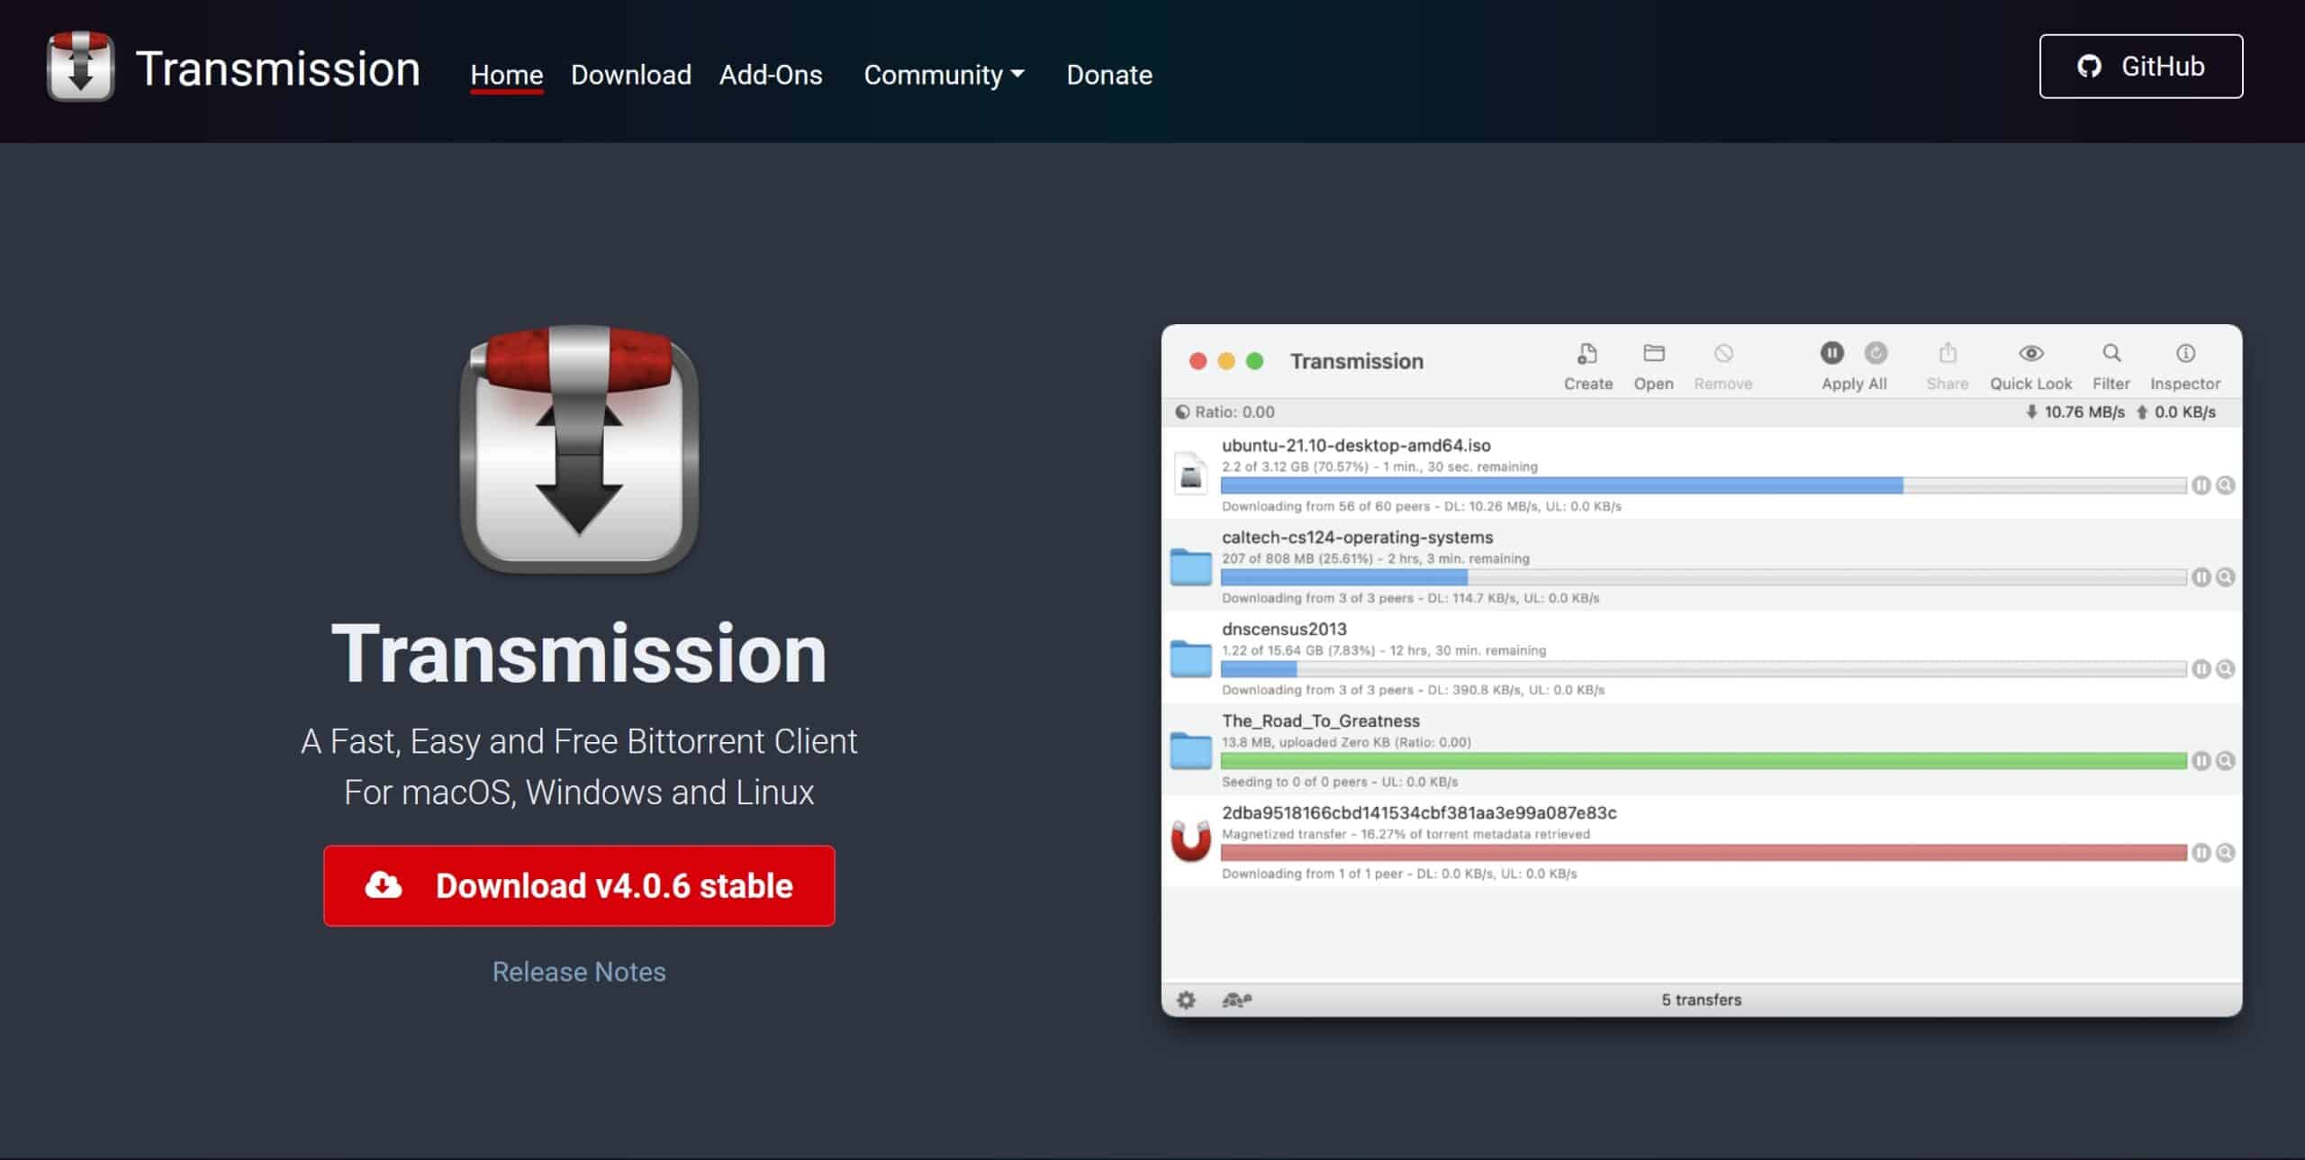The image size is (2305, 1160).
Task: Click the Ratio icon in the status bar
Action: [x=1182, y=412]
